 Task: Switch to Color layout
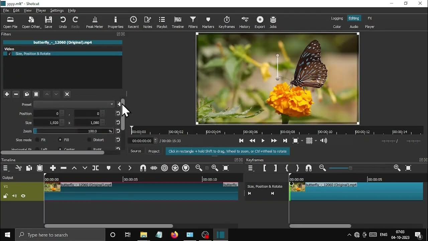click(x=337, y=27)
